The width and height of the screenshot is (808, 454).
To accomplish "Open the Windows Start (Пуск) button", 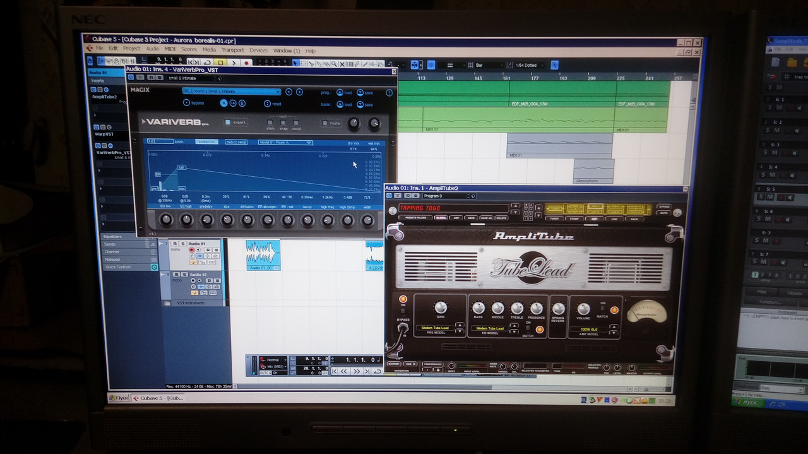I will point(119,398).
